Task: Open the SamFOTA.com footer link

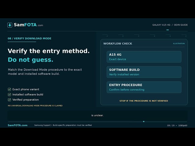Action: click(18, 125)
